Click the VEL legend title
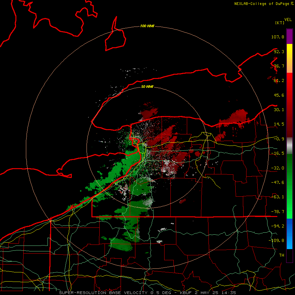Viewport: 295px width, 295px height. tap(288, 20)
